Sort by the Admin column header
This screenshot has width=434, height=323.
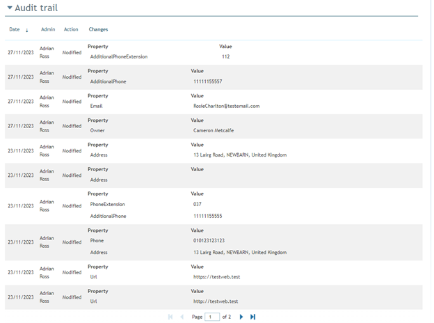pyautogui.click(x=48, y=29)
